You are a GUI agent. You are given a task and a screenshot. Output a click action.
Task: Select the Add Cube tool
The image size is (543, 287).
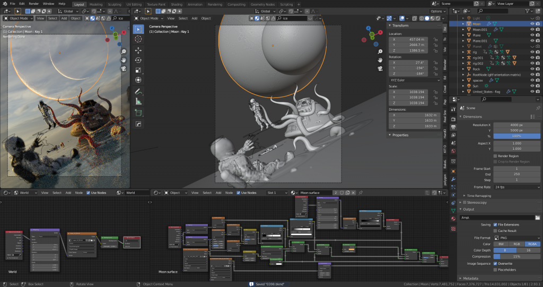click(x=138, y=113)
